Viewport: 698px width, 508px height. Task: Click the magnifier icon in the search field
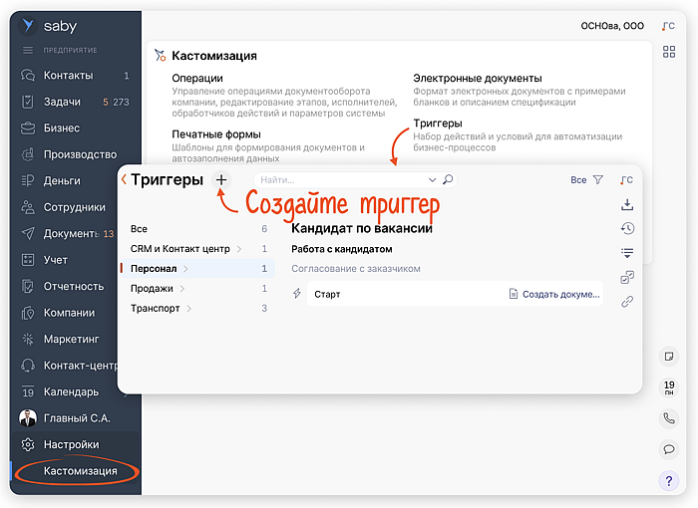448,180
